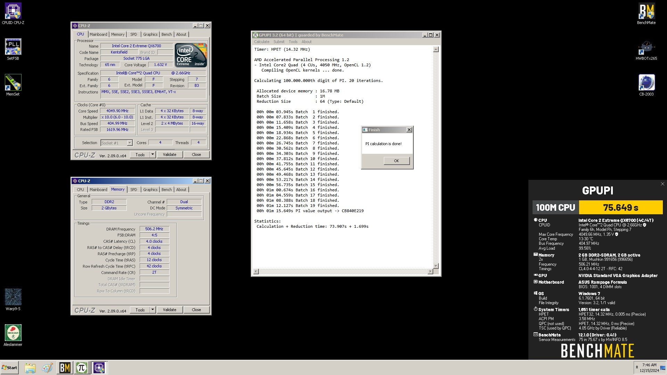Open the CB-2003 desktop shortcut
667x375 pixels.
646,85
